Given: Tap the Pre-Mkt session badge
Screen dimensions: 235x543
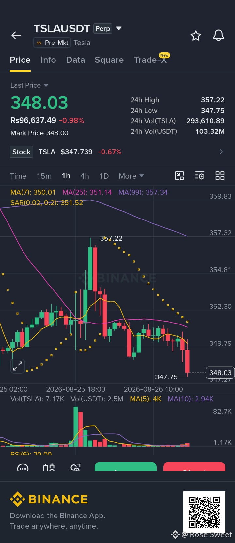Looking at the screenshot, I should (x=52, y=43).
